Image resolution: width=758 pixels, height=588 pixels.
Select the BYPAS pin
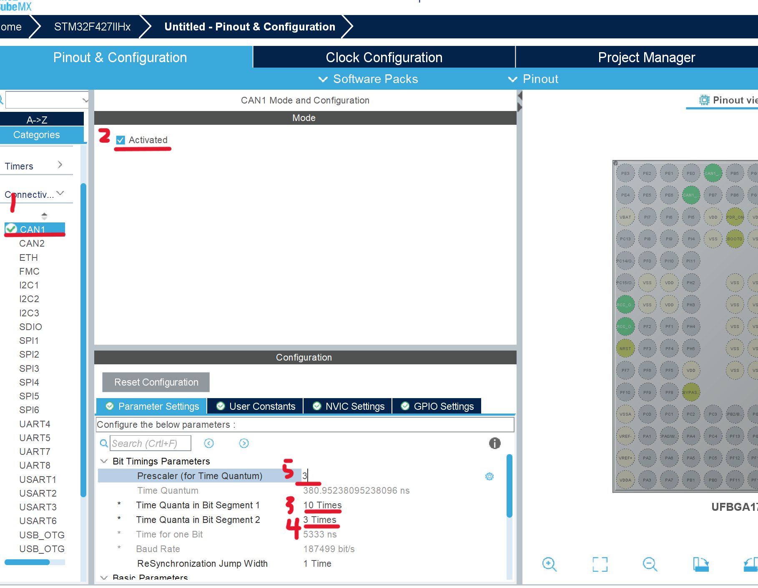click(x=691, y=392)
